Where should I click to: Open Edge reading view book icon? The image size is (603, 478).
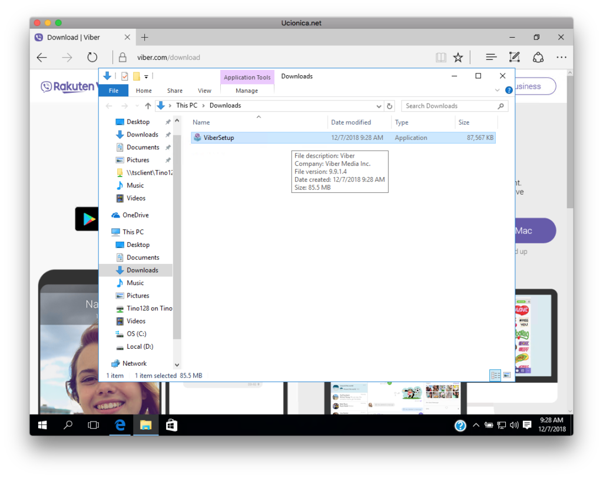[440, 57]
